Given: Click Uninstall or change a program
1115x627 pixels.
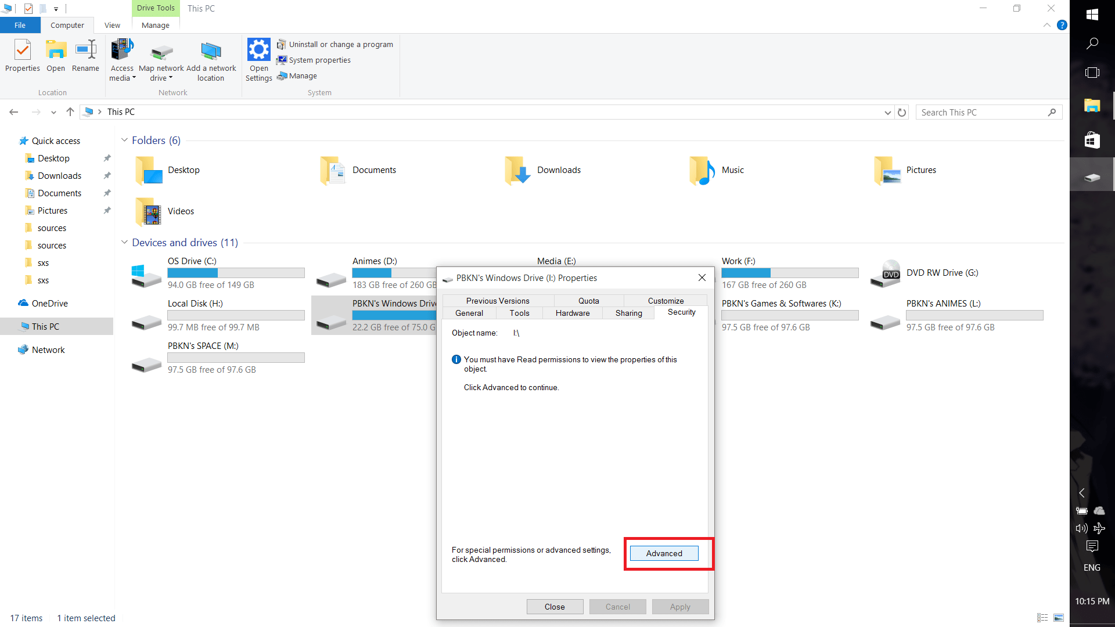Looking at the screenshot, I should [340, 45].
